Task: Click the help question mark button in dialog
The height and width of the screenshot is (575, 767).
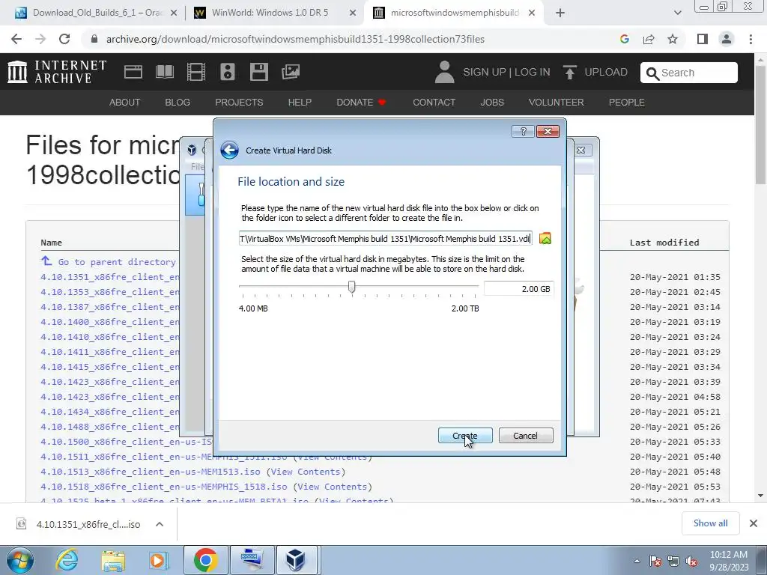Action: click(523, 131)
